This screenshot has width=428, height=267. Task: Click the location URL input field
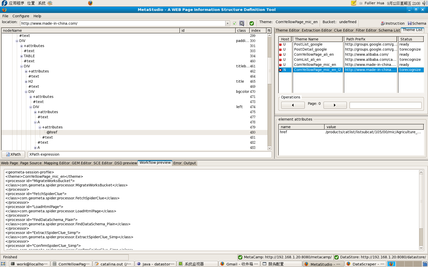click(x=123, y=23)
